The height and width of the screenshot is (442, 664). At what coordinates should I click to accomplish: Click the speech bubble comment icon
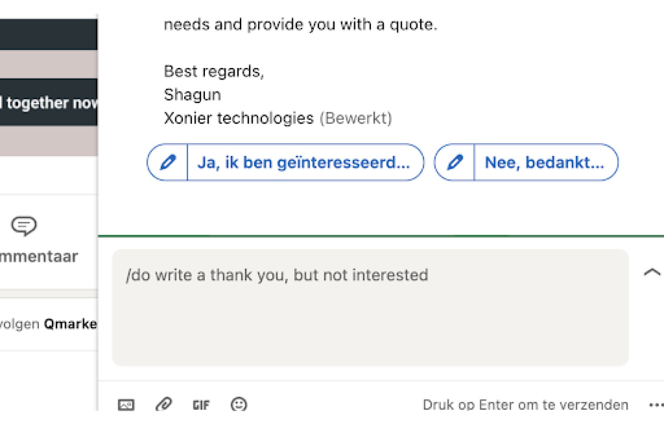(24, 225)
